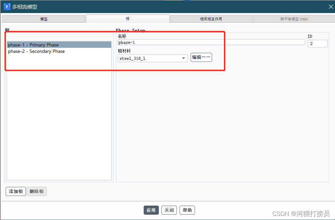Click the ID field showing 2

click(317, 43)
